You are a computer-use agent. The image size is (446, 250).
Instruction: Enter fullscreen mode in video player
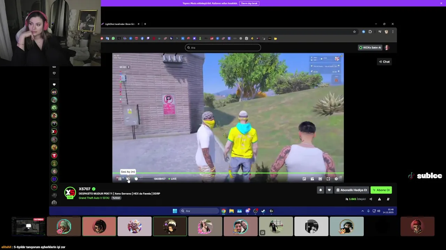328,179
